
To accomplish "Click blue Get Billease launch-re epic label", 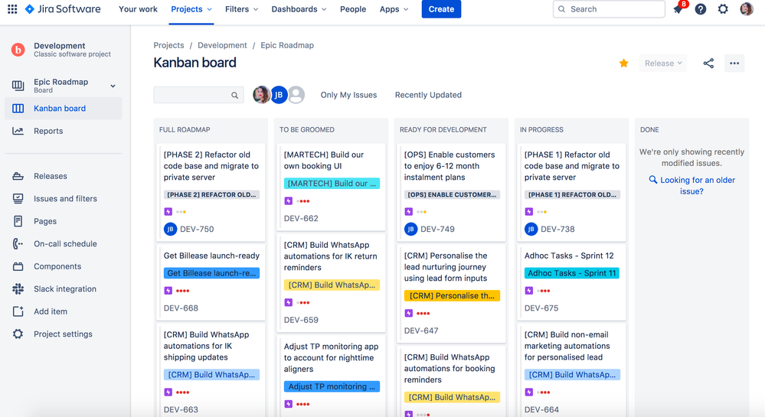I will coord(211,273).
